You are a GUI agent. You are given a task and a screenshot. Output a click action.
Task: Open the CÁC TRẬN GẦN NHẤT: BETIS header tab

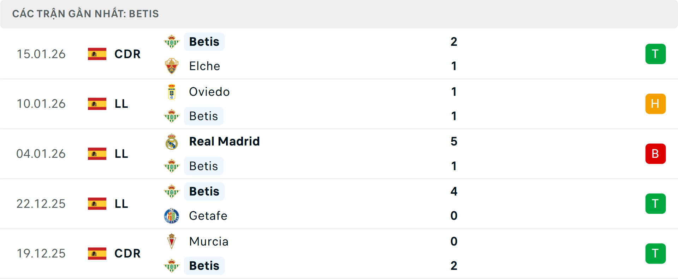86,14
